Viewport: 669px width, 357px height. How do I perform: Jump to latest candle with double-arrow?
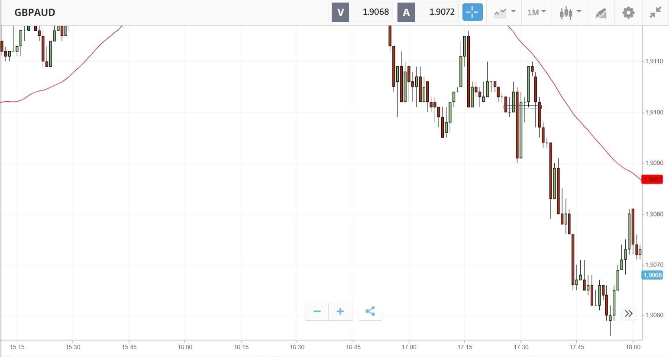pos(628,313)
